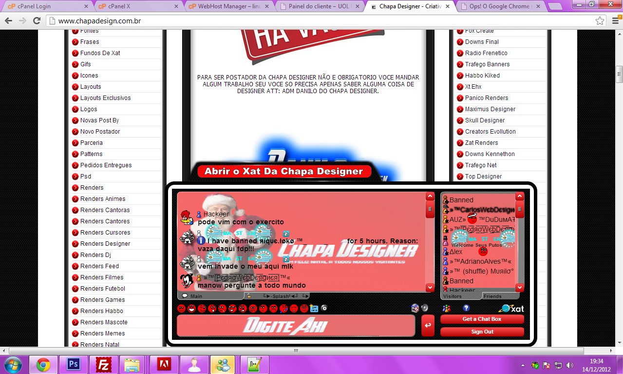The height and width of the screenshot is (374, 623).
Task: Send message with red return arrow button
Action: (x=428, y=325)
